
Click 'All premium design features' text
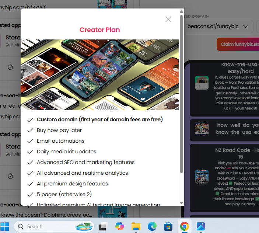tap(72, 184)
